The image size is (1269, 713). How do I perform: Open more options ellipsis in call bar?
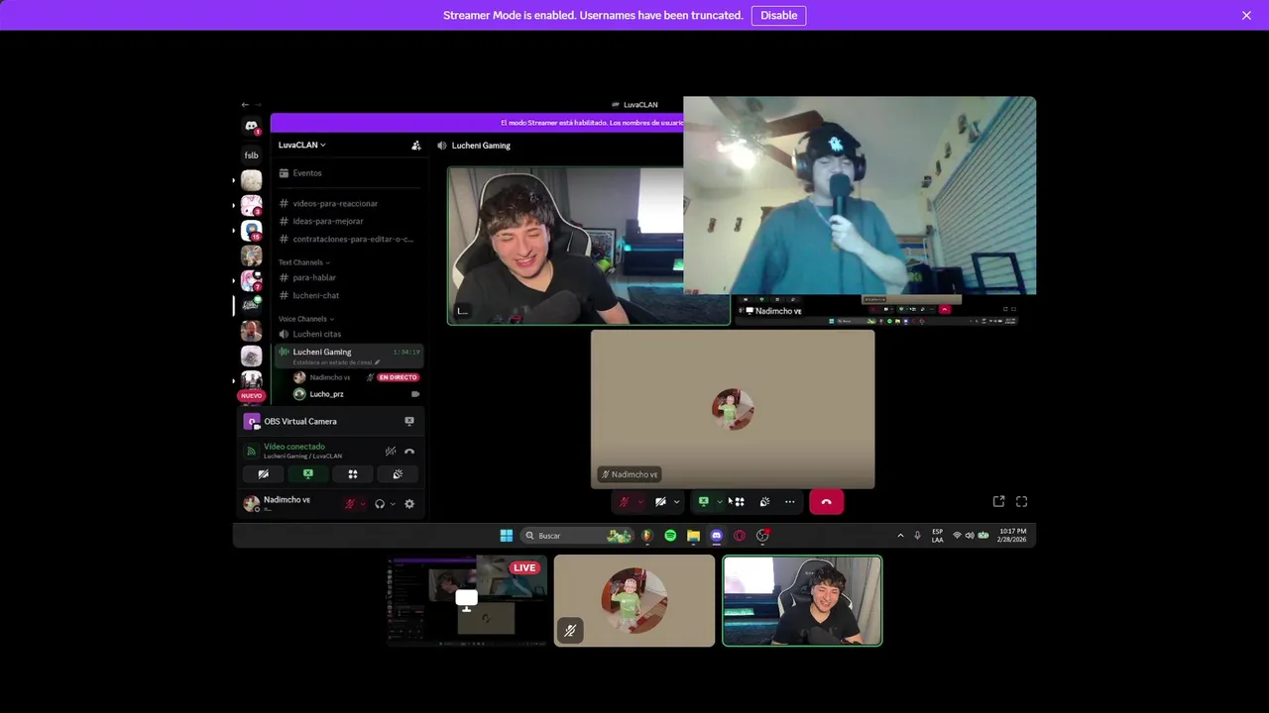click(x=790, y=502)
